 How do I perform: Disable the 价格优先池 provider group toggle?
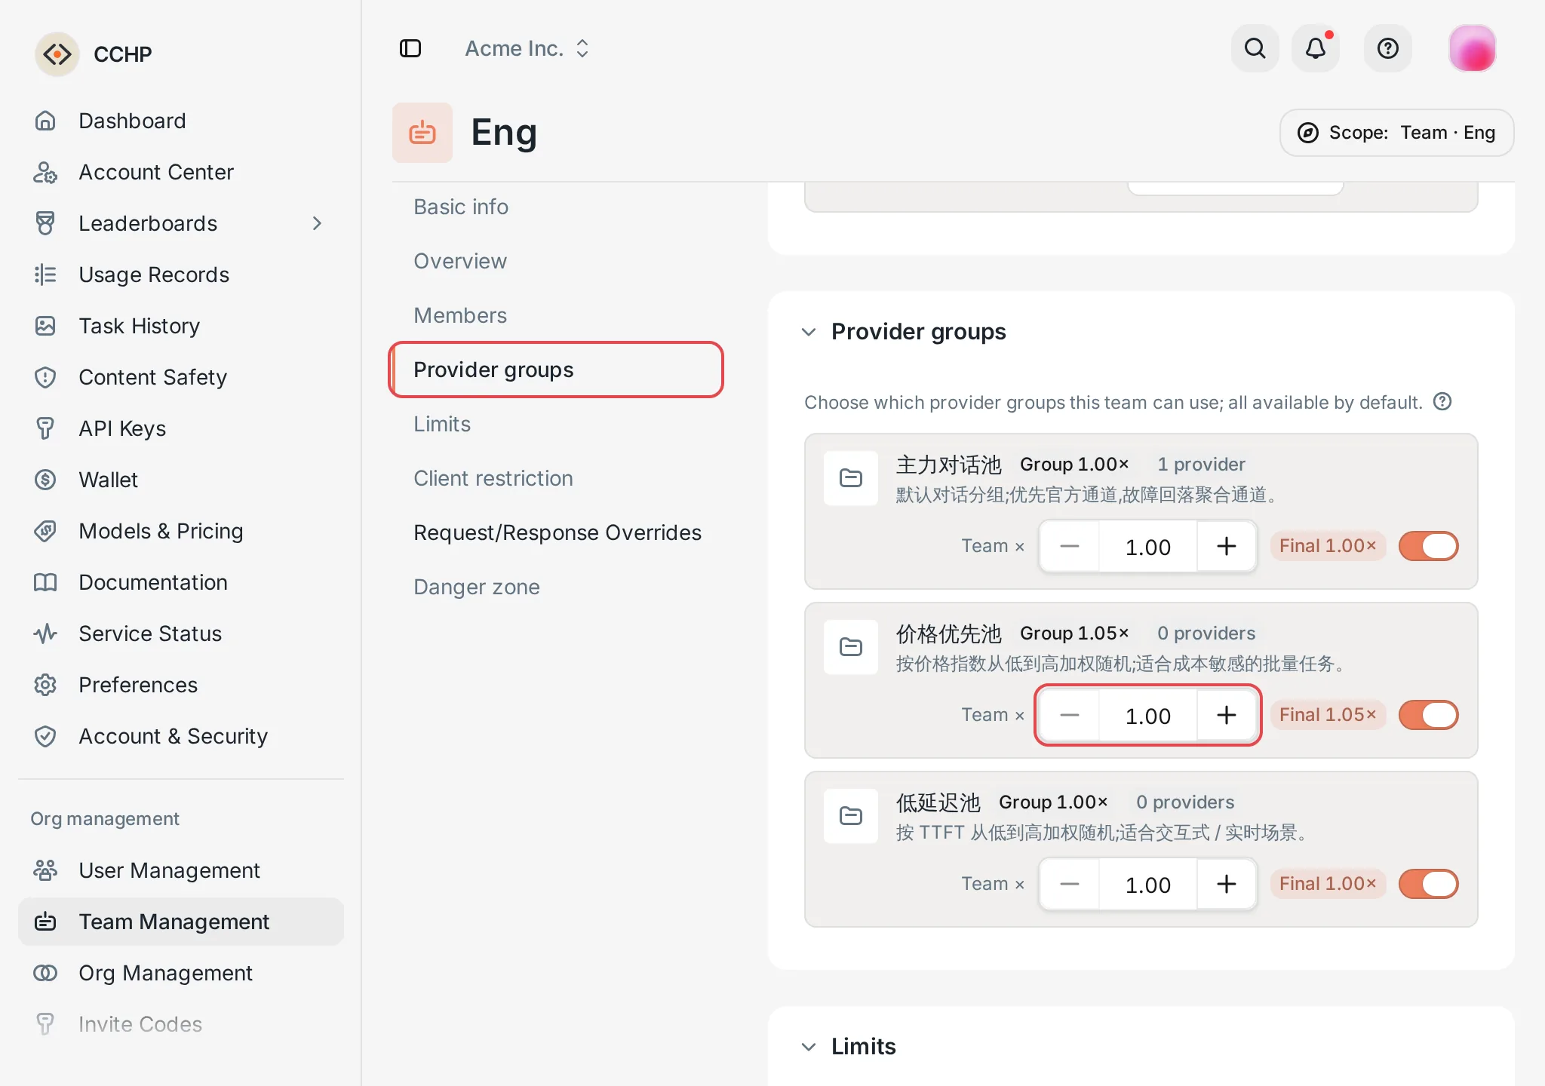1429,715
